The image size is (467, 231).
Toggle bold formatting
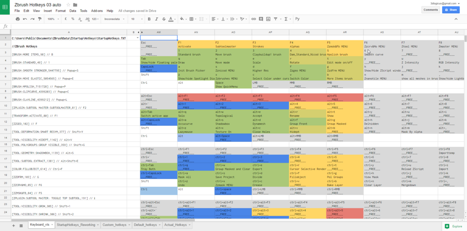pyautogui.click(x=149, y=19)
